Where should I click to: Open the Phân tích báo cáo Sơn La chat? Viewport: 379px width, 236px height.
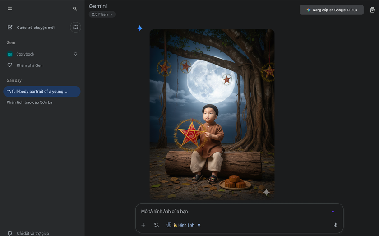[29, 102]
